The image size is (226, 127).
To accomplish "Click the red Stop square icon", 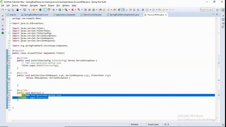I will coord(72,10).
